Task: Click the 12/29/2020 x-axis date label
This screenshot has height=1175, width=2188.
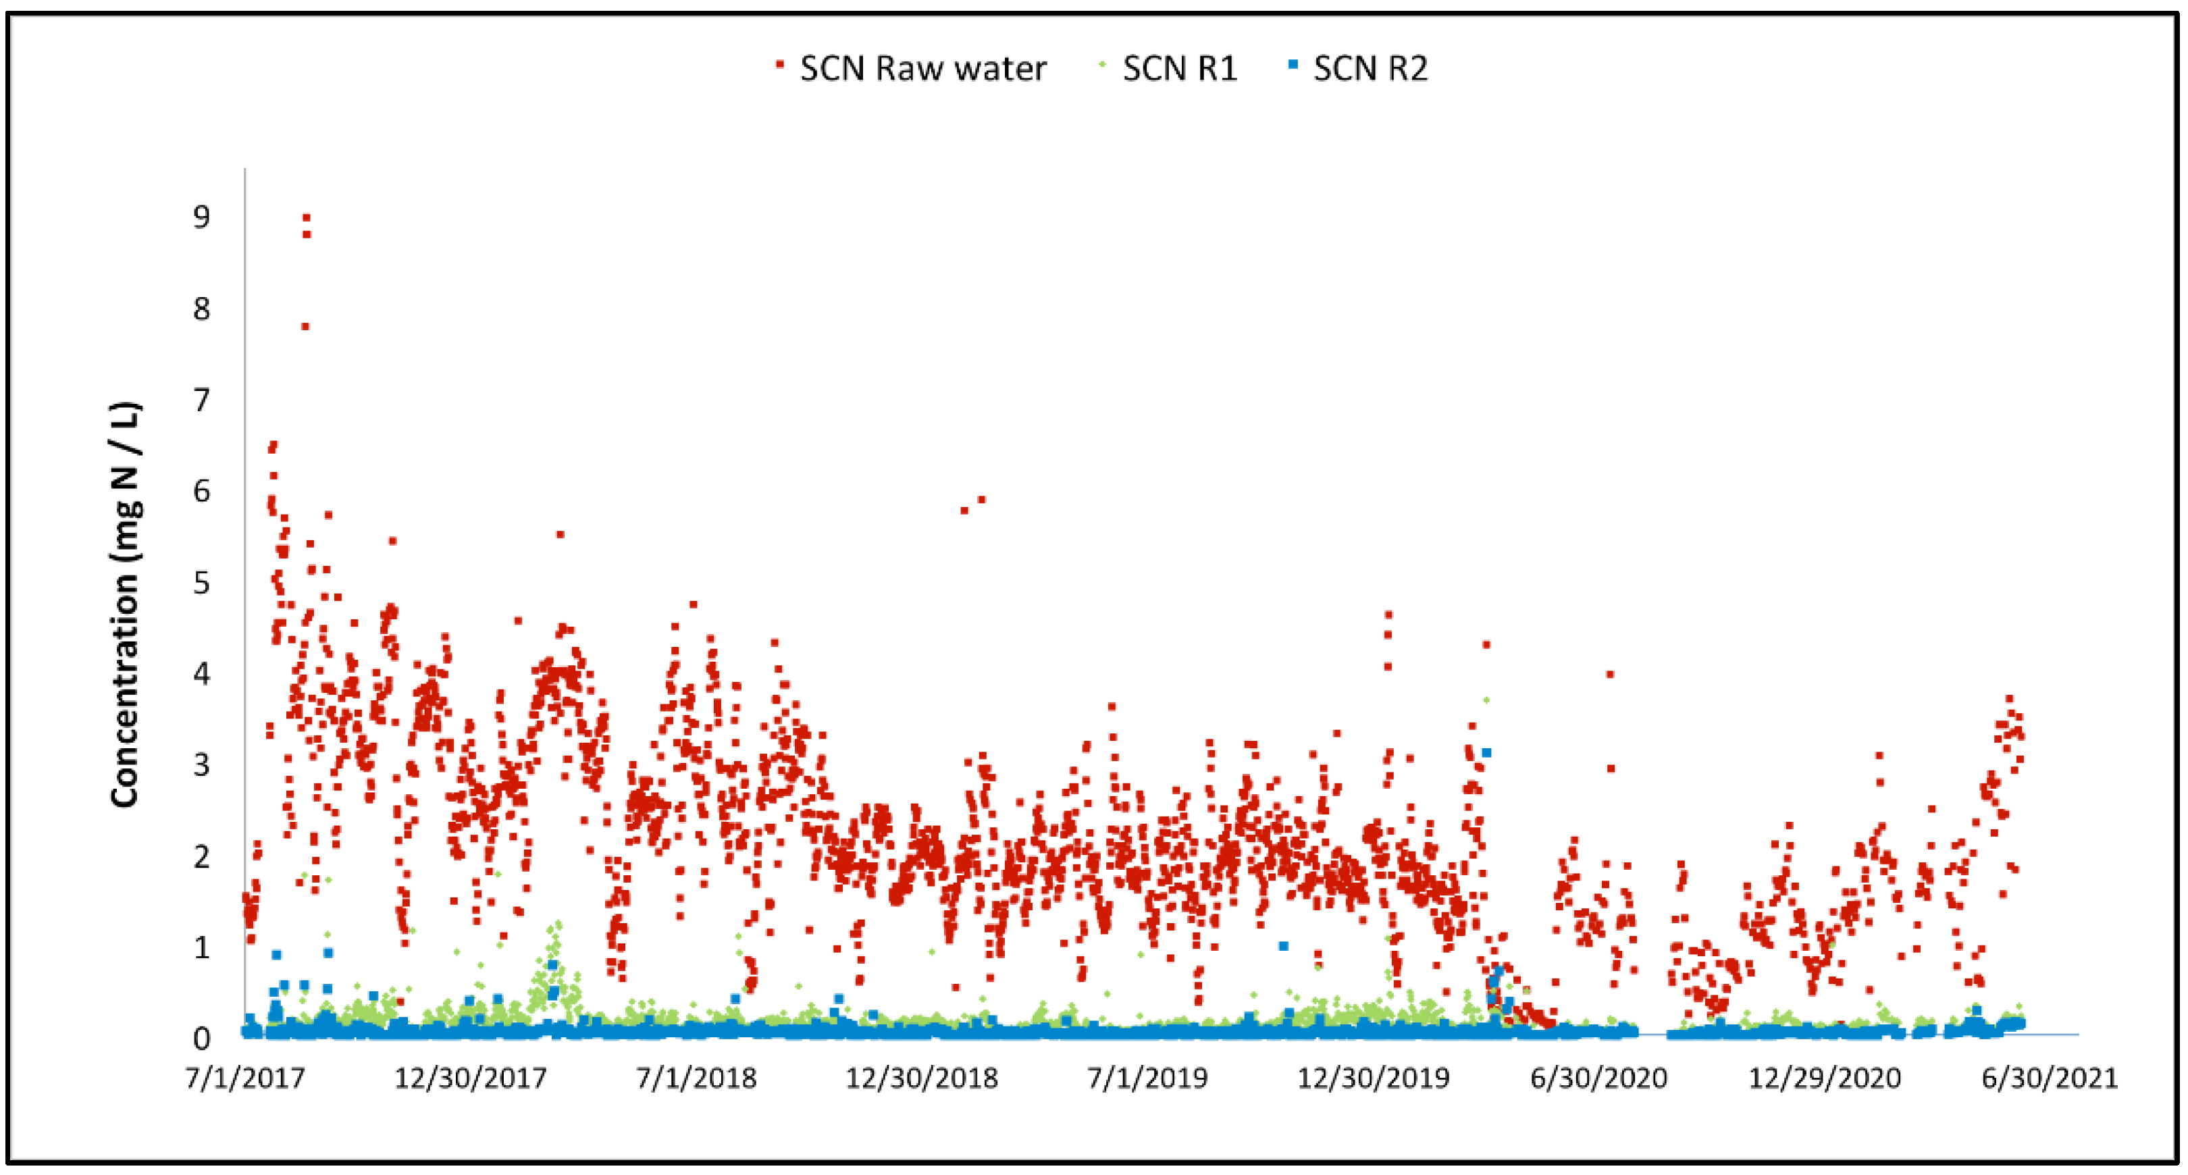Action: (1823, 1077)
